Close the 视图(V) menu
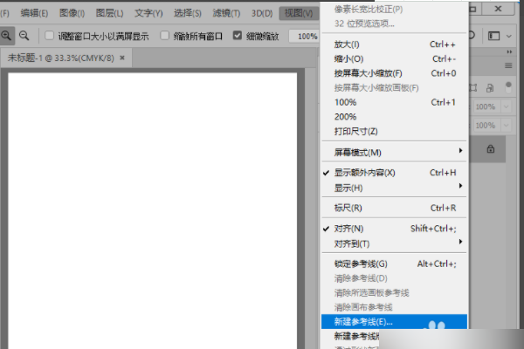 (299, 13)
